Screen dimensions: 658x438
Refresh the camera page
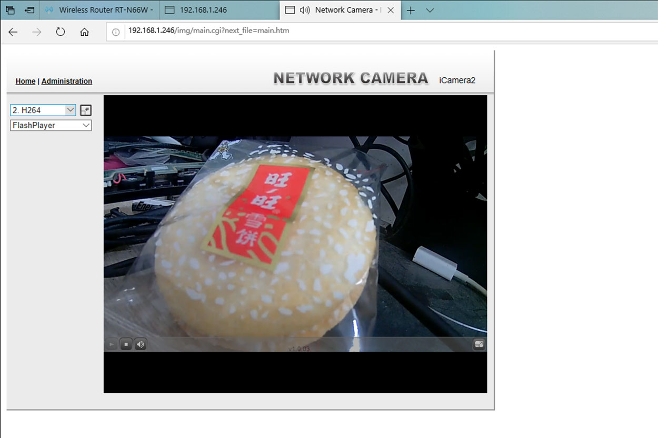[61, 32]
